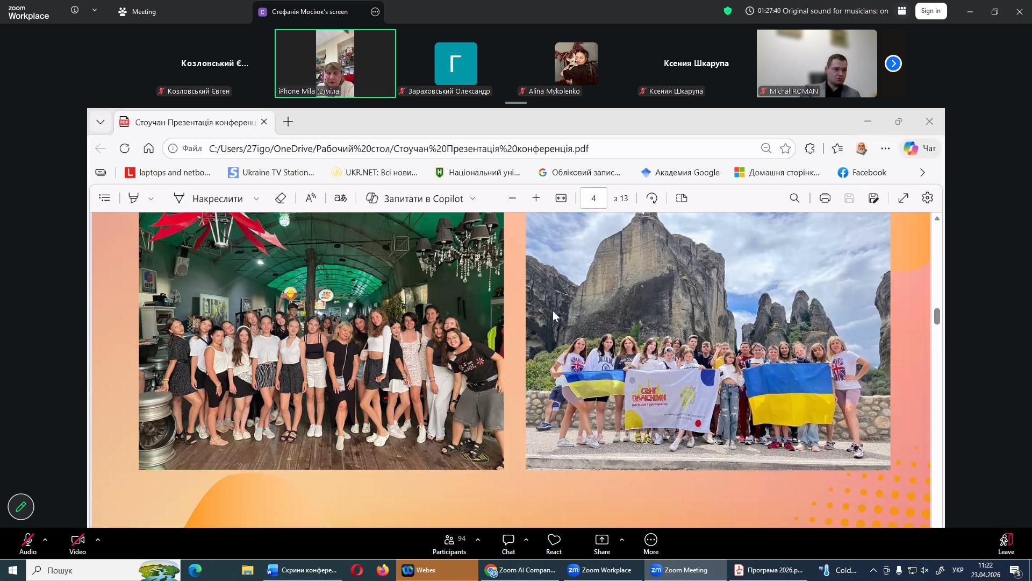Expand Запитати в Copilot dropdown
The width and height of the screenshot is (1032, 581).
(x=473, y=199)
